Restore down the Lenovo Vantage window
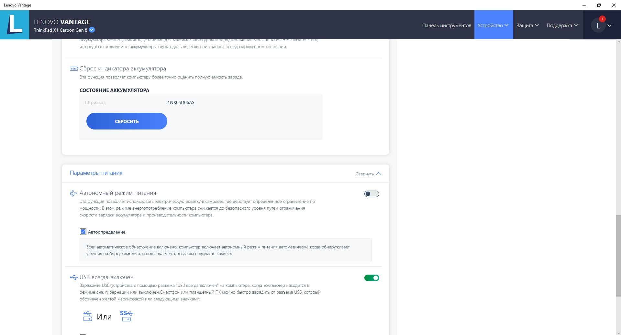621x335 pixels. pos(599,5)
